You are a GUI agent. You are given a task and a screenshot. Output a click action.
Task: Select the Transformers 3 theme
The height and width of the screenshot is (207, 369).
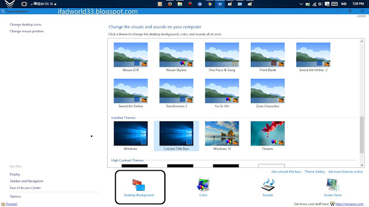click(x=176, y=93)
